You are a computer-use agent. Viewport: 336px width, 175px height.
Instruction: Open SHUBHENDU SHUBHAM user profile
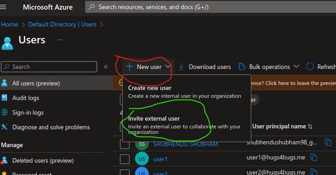[185, 144]
